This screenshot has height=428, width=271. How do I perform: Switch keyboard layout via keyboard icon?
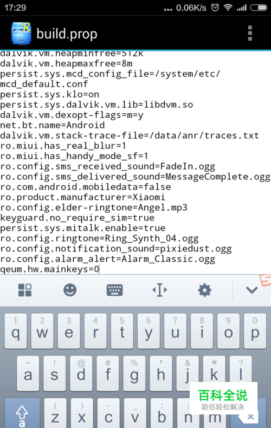coord(115,290)
